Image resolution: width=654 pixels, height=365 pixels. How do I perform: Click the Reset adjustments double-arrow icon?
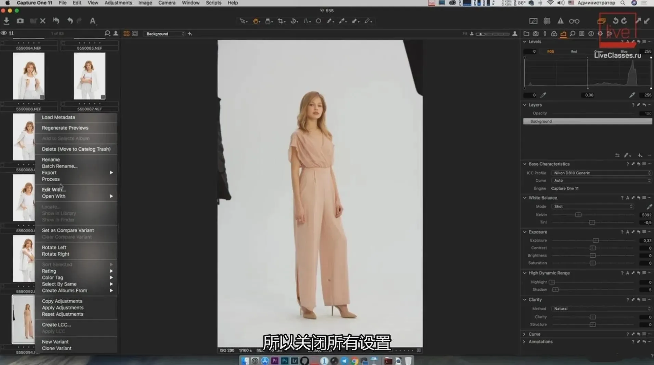tap(56, 21)
